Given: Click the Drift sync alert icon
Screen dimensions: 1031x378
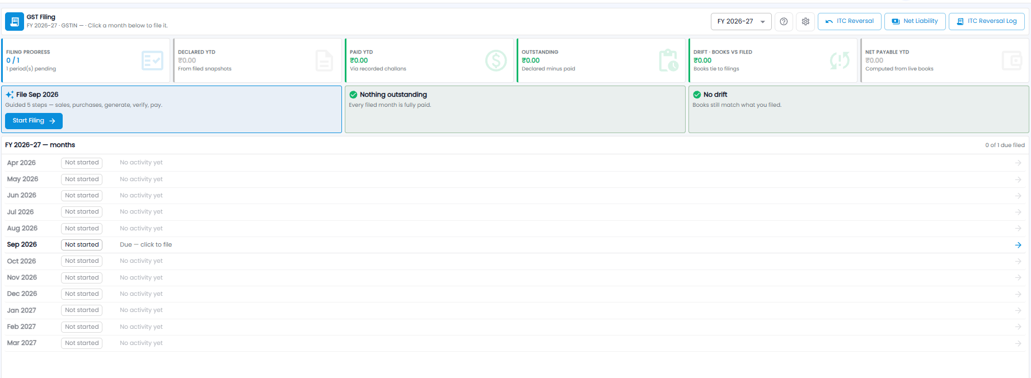Looking at the screenshot, I should pos(840,60).
